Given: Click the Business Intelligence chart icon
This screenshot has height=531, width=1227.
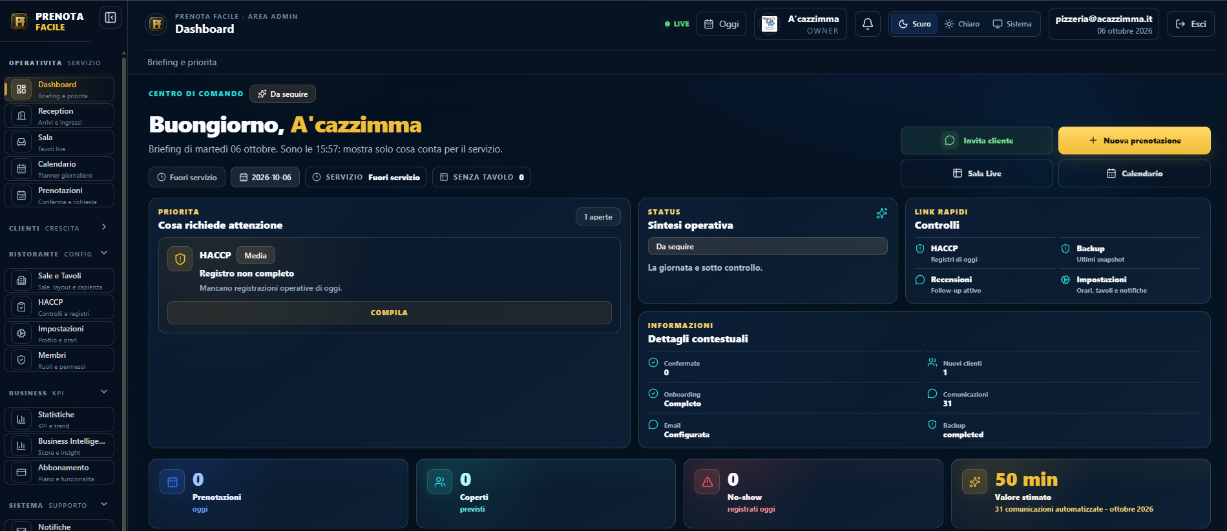Looking at the screenshot, I should (21, 446).
